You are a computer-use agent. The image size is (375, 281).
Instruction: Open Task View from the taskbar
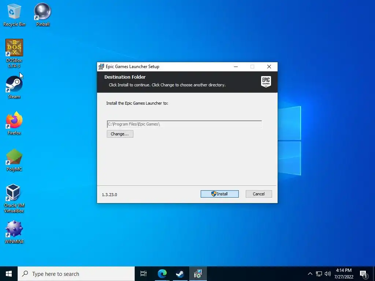tap(144, 274)
